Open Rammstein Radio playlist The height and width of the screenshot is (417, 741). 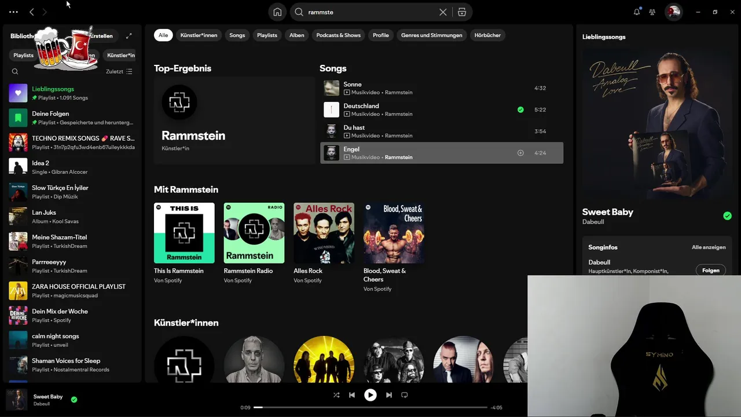(254, 243)
